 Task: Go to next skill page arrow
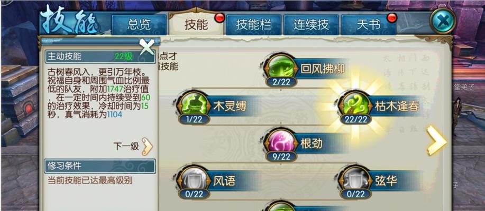point(436,140)
